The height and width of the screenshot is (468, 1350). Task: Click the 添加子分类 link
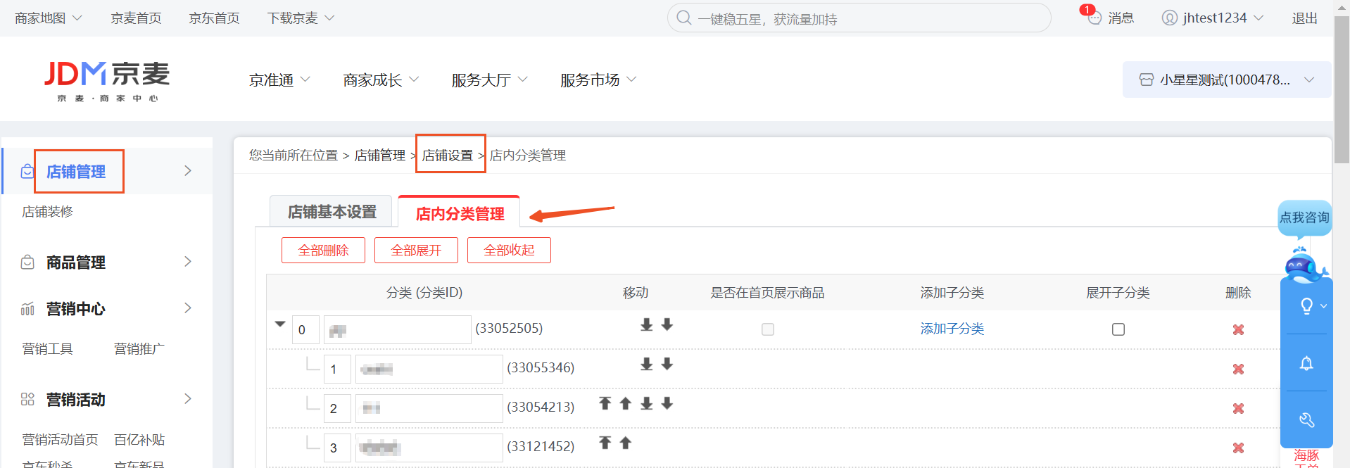[952, 329]
